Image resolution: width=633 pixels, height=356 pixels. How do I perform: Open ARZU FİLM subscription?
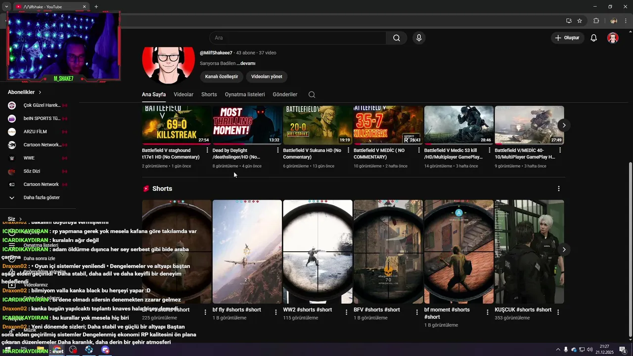tap(38, 132)
